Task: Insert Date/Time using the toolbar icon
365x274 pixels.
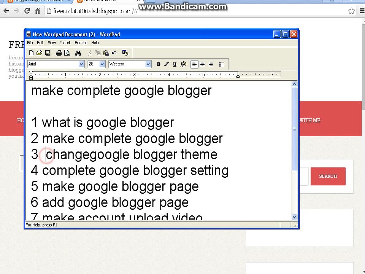Action: (x=125, y=53)
